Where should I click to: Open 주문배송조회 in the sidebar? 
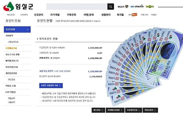(11, 48)
